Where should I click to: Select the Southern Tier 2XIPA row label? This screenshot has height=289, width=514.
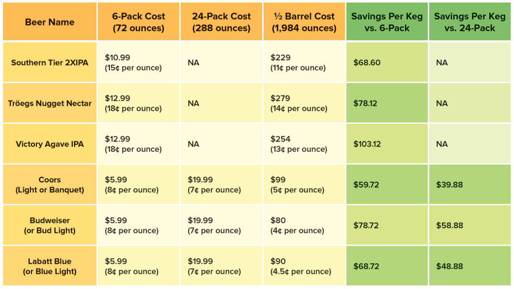coord(50,62)
